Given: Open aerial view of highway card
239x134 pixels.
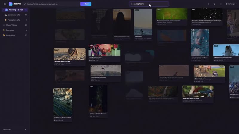Looking at the screenshot, I should pos(63,105).
